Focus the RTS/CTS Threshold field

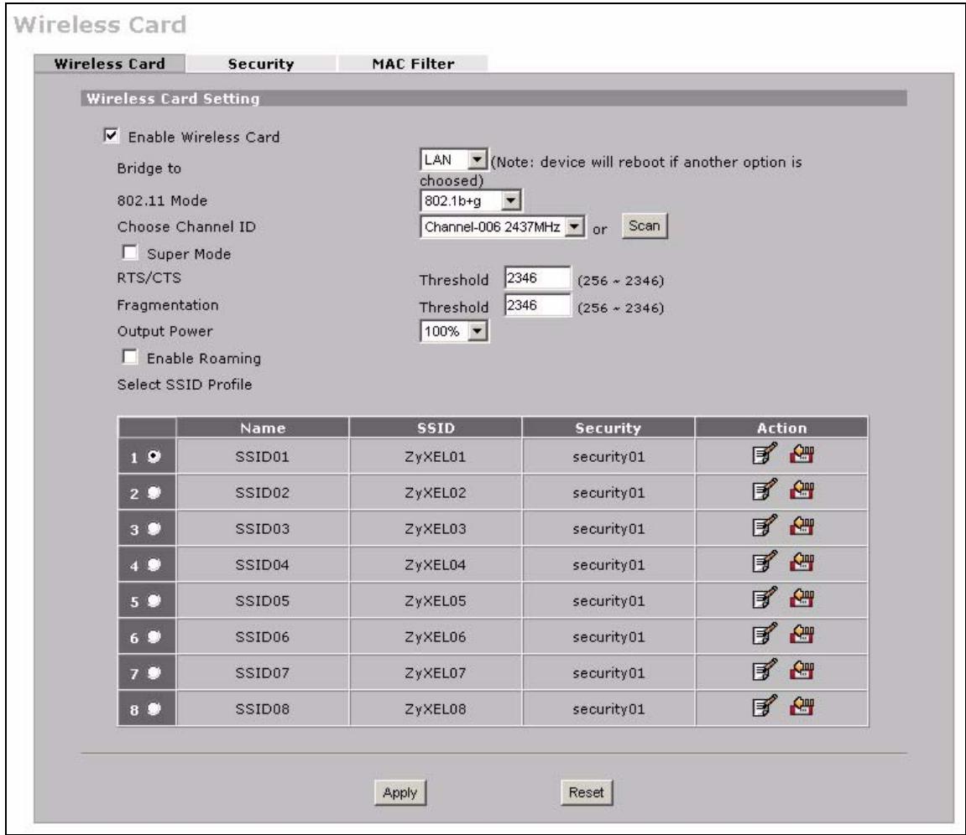click(x=537, y=278)
